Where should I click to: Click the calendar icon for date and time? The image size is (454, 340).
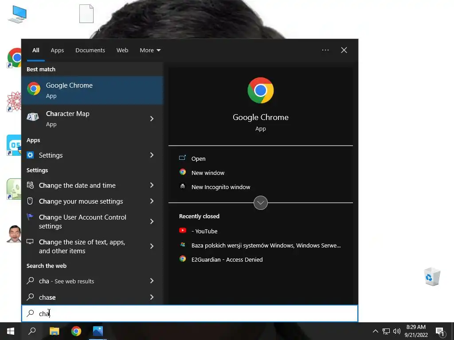click(30, 185)
